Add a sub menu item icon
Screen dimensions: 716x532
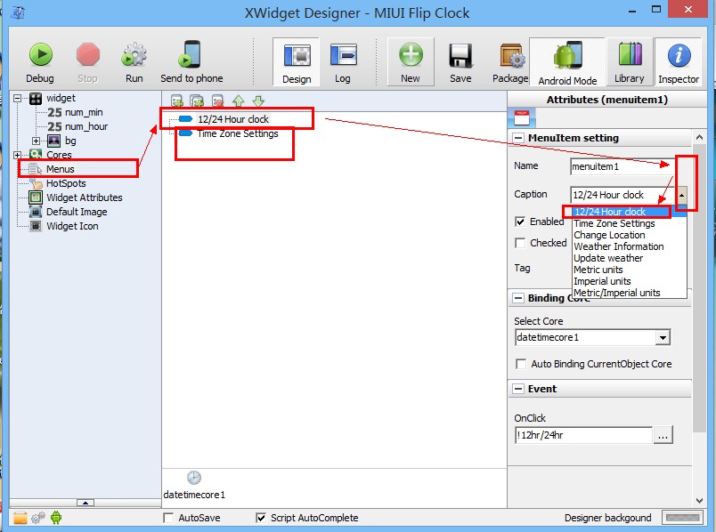pos(197,101)
